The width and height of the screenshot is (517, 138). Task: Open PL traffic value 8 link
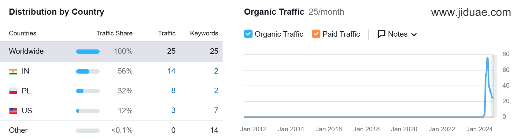(173, 91)
